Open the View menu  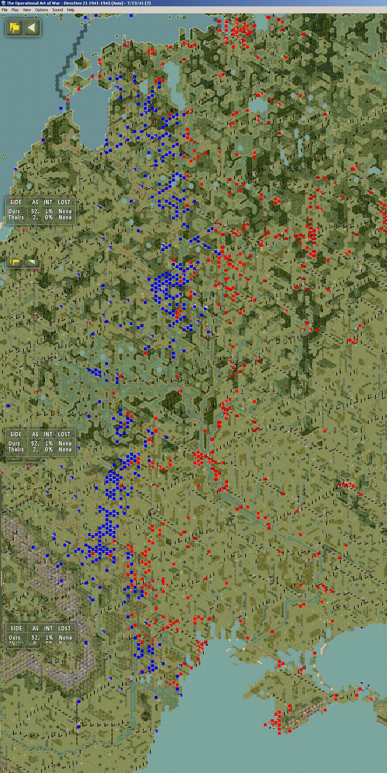click(27, 10)
